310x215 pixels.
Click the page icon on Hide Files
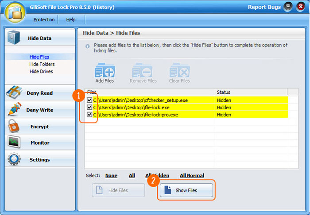(x=99, y=190)
